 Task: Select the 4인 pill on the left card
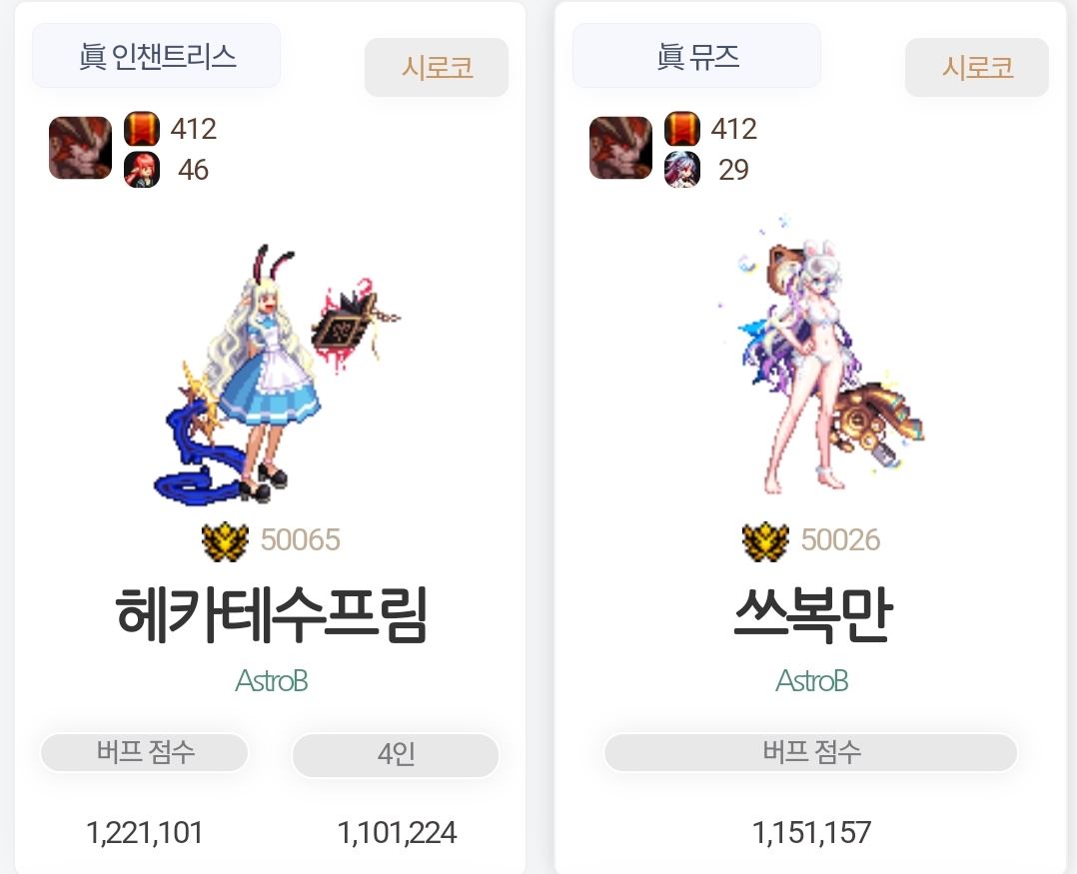(x=396, y=754)
